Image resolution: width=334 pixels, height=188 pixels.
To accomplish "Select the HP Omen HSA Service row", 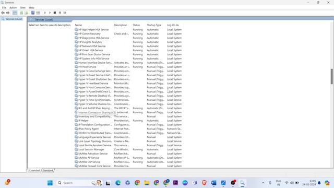I will (x=129, y=50).
